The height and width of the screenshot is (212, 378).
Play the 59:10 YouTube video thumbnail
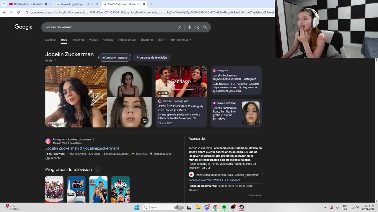tap(181, 82)
